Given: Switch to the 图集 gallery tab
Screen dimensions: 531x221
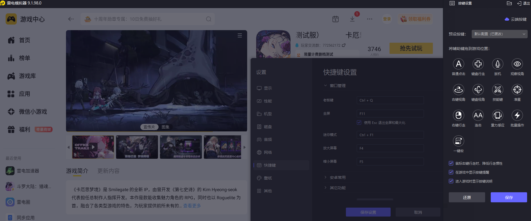Looking at the screenshot, I should [166, 127].
